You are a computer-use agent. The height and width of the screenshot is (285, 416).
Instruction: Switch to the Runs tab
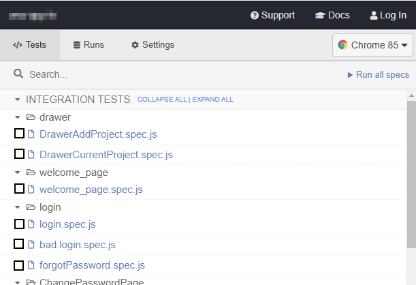(x=89, y=45)
